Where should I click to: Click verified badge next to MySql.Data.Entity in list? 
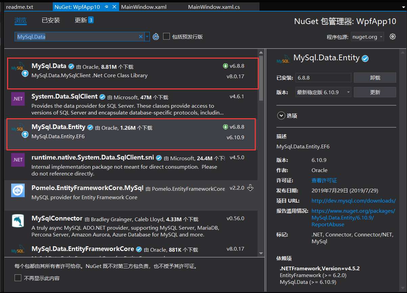click(90, 127)
